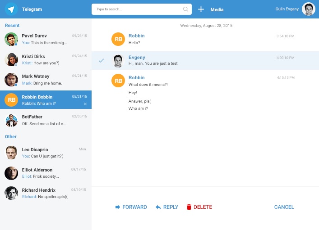The height and width of the screenshot is (230, 319).
Task: Open Gulin Evgeny's profile avatar
Action: (x=309, y=9)
